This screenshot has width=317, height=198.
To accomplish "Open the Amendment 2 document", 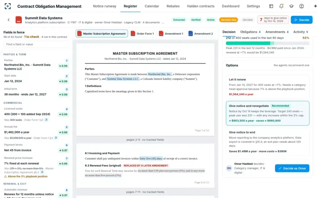I will 201,34.
